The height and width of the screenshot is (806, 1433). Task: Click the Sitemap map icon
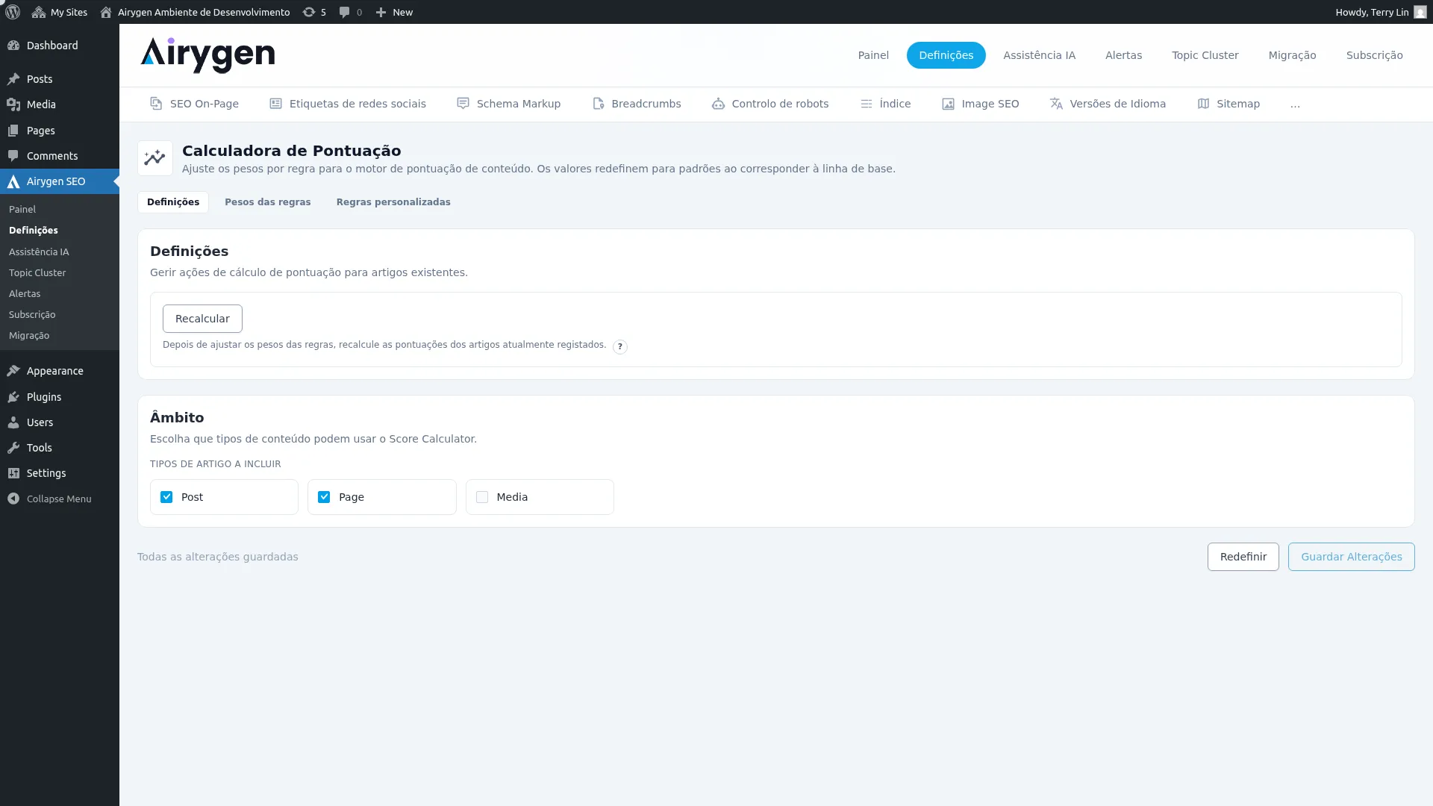pyautogui.click(x=1203, y=104)
